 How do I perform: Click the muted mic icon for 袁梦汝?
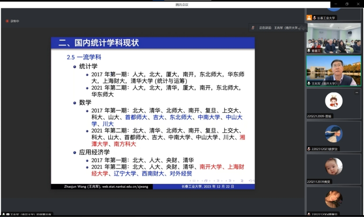[309, 149]
